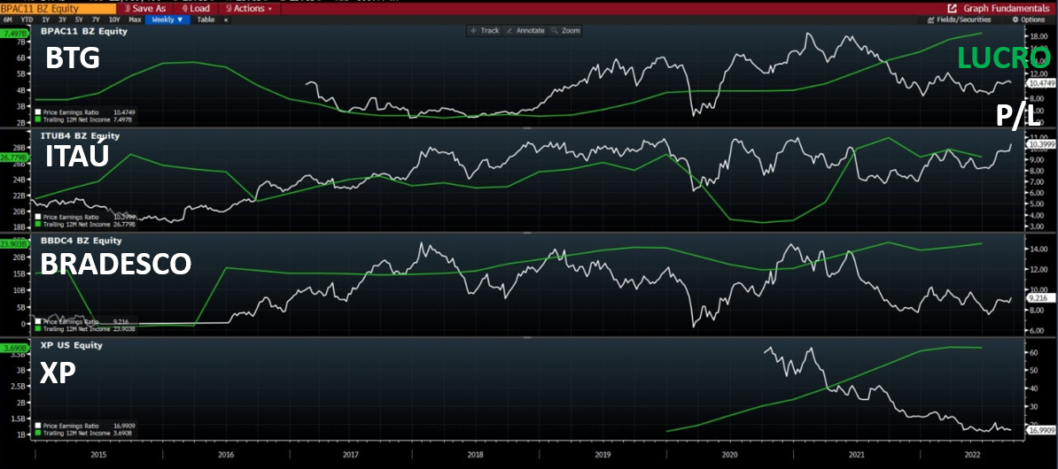Click BPAC11 white Price Earnings Ratio swatch
This screenshot has width=1058, height=469.
click(38, 112)
